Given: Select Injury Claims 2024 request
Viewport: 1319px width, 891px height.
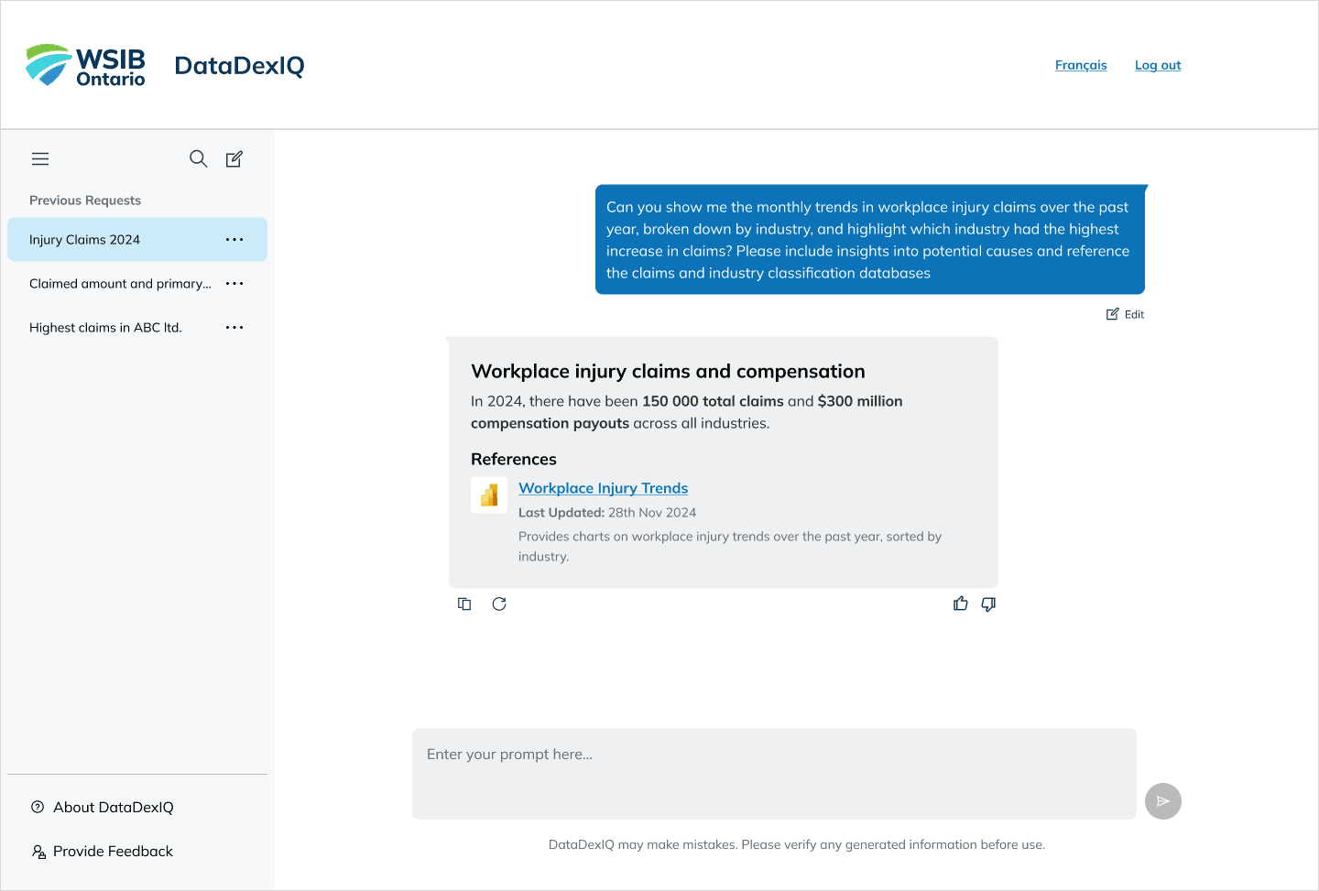Looking at the screenshot, I should [137, 240].
